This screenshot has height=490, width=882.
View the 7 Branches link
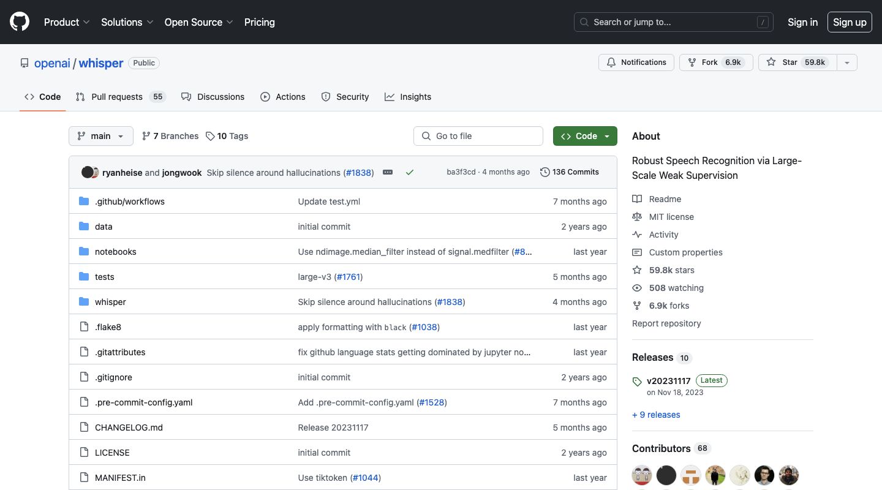coord(170,136)
